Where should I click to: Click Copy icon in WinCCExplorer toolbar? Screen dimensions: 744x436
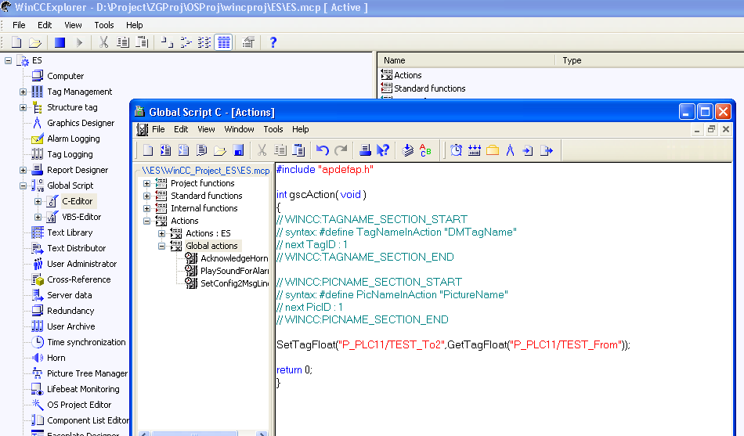tap(122, 43)
